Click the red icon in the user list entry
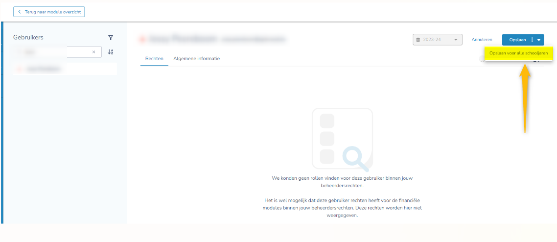 [x=20, y=69]
